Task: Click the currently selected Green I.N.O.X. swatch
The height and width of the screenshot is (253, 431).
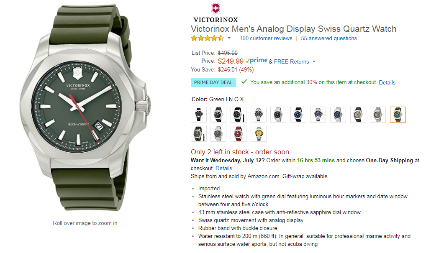Action: coord(398,115)
